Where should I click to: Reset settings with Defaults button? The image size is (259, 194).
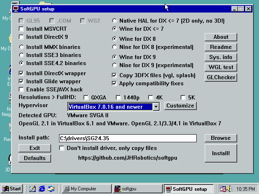(35, 158)
